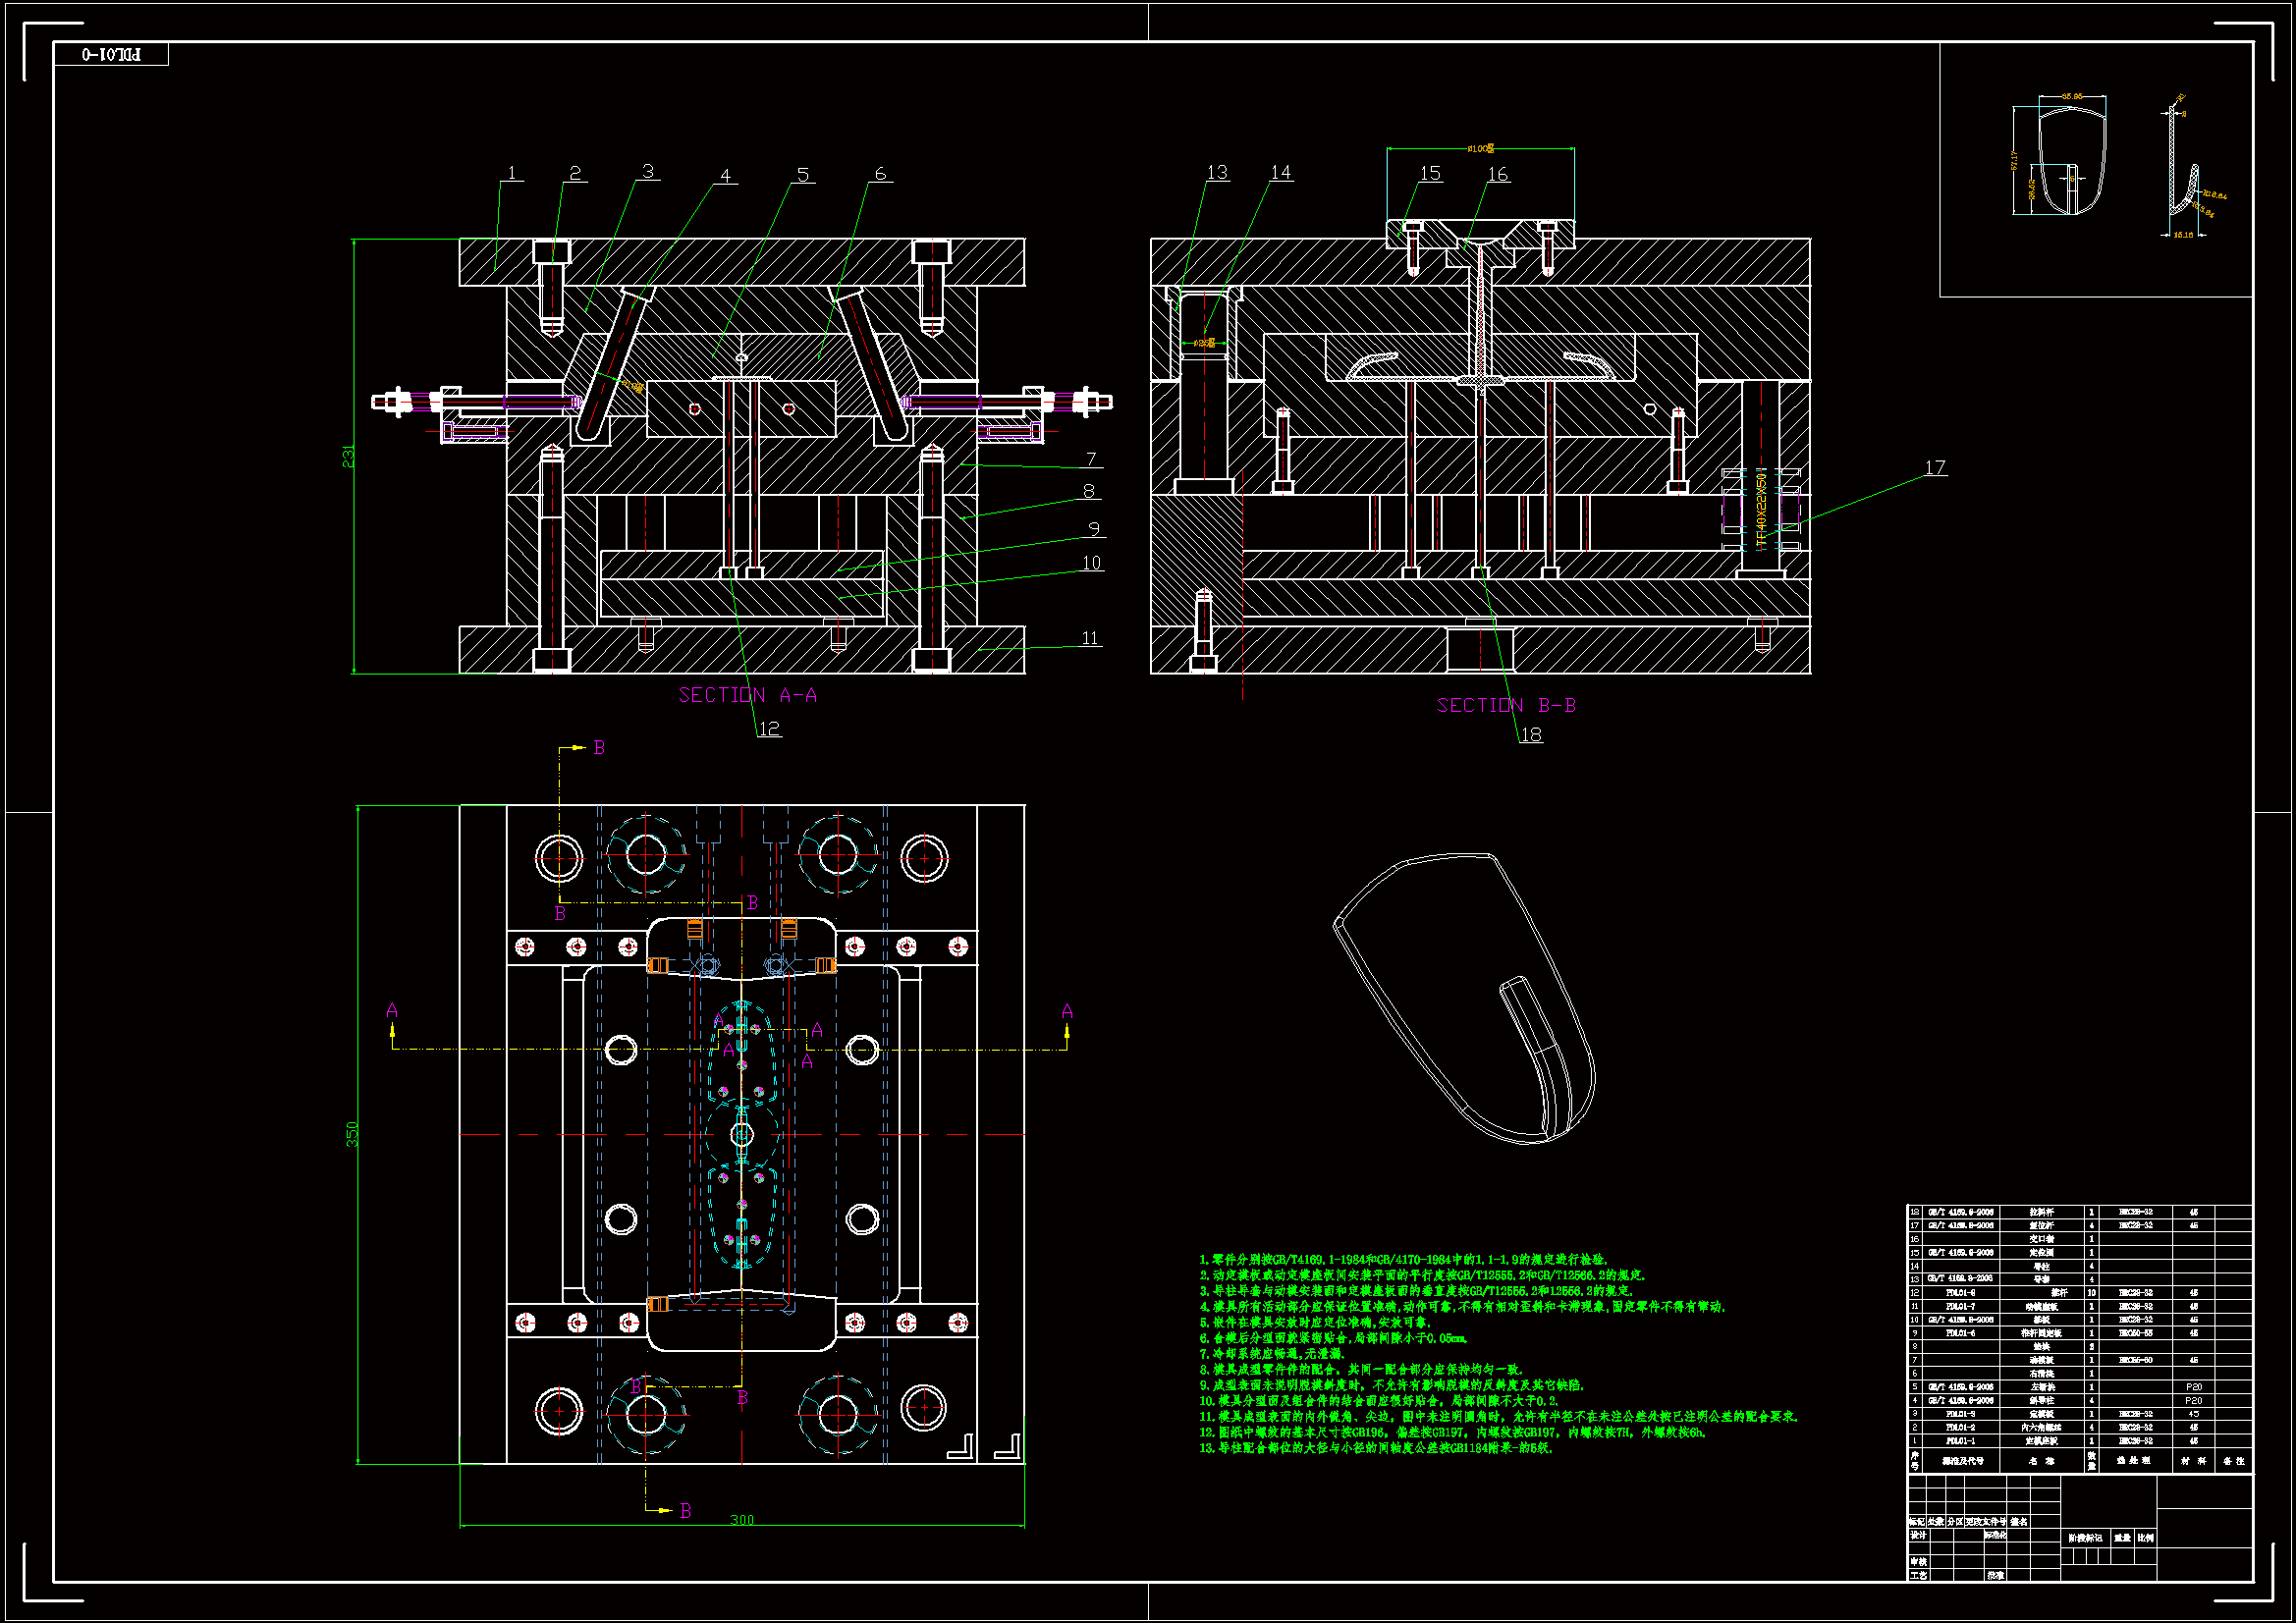The height and width of the screenshot is (1623, 2296).
Task: Click the magenta A marker right of plan view
Action: point(1067,1011)
